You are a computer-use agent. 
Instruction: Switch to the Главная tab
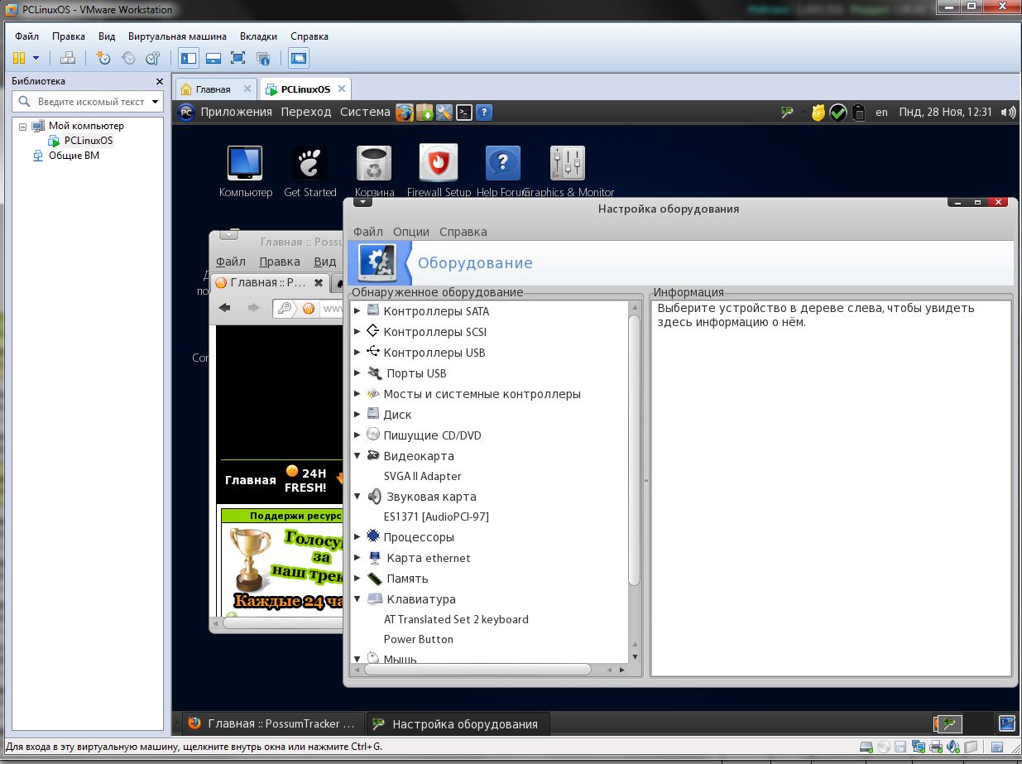click(213, 89)
